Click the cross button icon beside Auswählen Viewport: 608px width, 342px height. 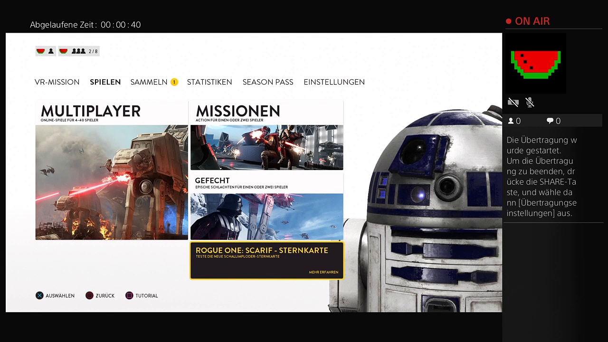pos(39,295)
